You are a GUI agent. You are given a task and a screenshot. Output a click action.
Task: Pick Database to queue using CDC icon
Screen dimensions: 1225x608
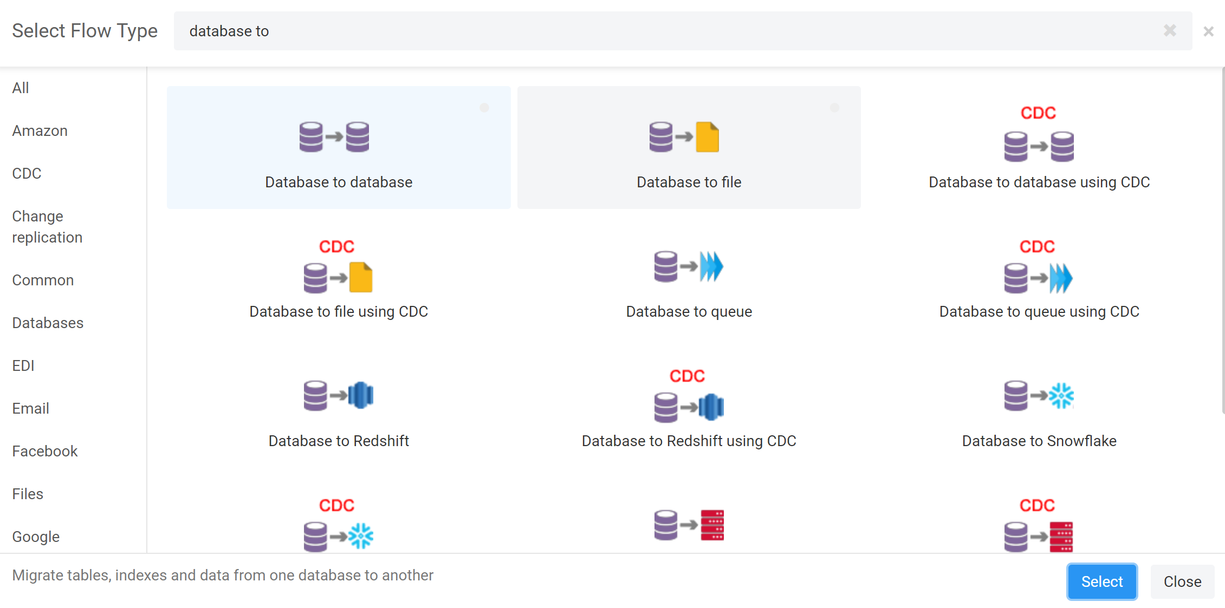click(1038, 265)
